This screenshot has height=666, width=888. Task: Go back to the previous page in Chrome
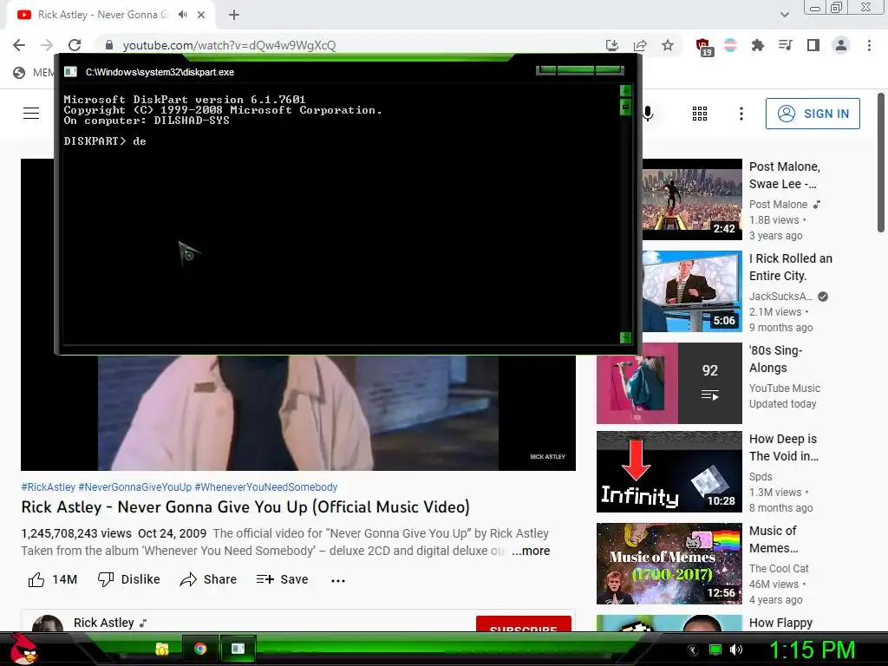click(19, 45)
